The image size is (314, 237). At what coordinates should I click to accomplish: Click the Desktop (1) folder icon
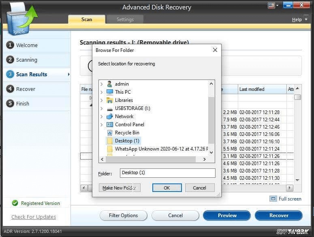coord(109,141)
